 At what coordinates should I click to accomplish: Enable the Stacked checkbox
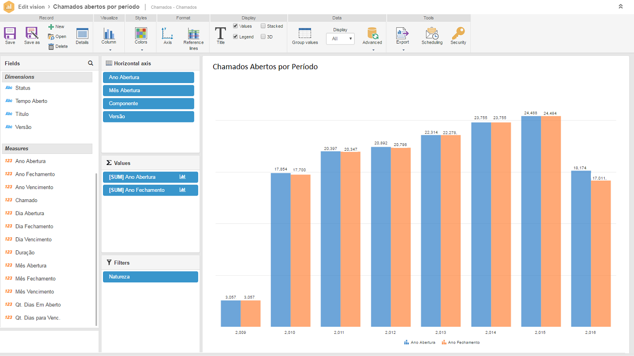point(263,26)
